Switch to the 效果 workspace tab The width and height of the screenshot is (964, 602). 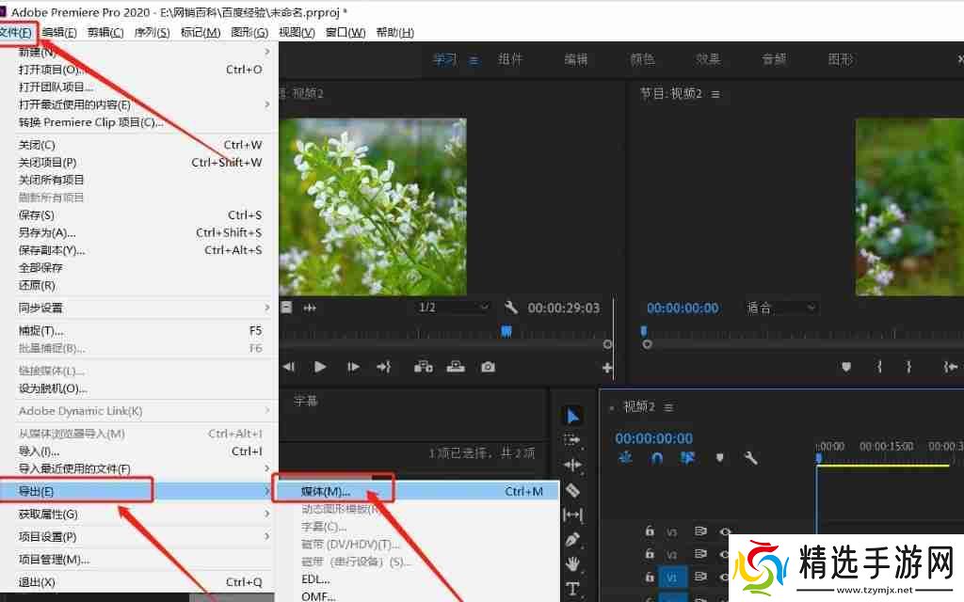pos(708,58)
